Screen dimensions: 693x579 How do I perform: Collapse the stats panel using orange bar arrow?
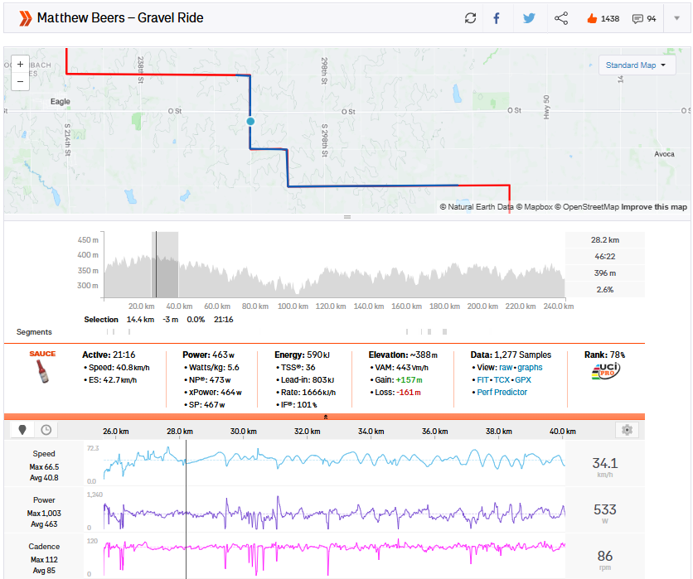(x=325, y=417)
